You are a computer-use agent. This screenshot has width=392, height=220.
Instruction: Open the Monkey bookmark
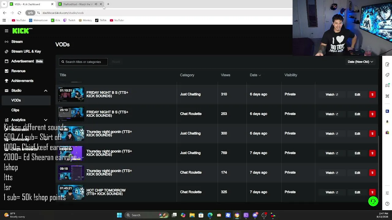(85, 20)
